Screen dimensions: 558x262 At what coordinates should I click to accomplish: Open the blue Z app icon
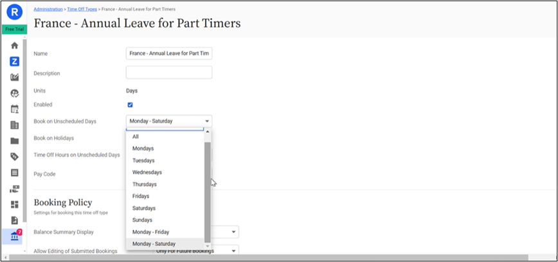[14, 62]
